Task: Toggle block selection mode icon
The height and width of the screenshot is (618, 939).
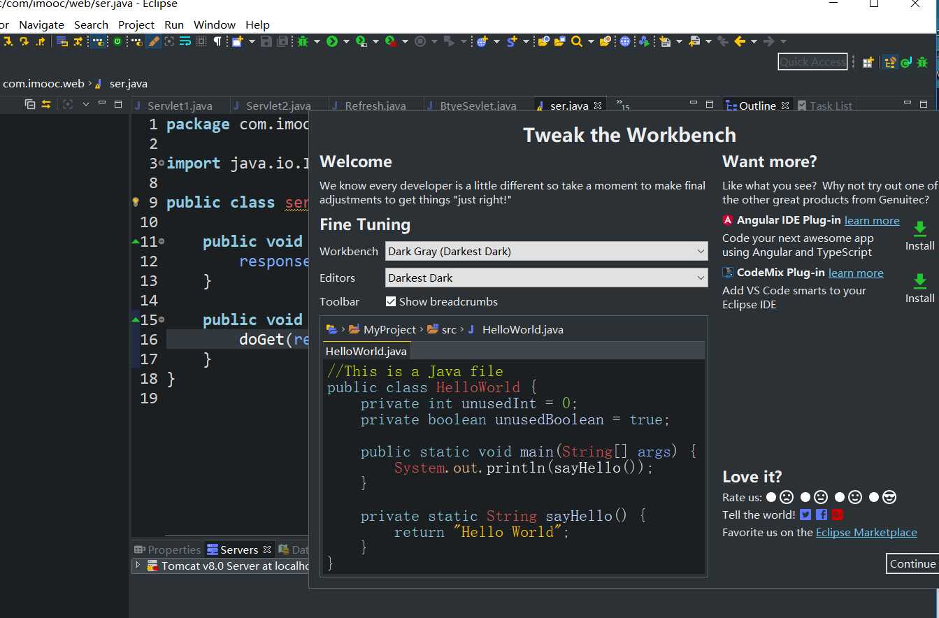Action: 201,41
